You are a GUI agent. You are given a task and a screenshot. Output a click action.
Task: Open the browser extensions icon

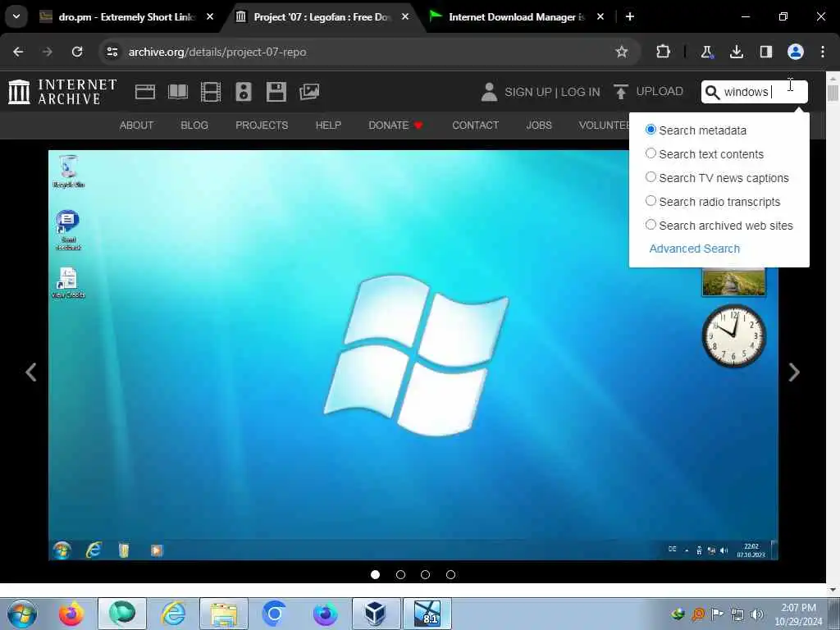[x=663, y=52]
